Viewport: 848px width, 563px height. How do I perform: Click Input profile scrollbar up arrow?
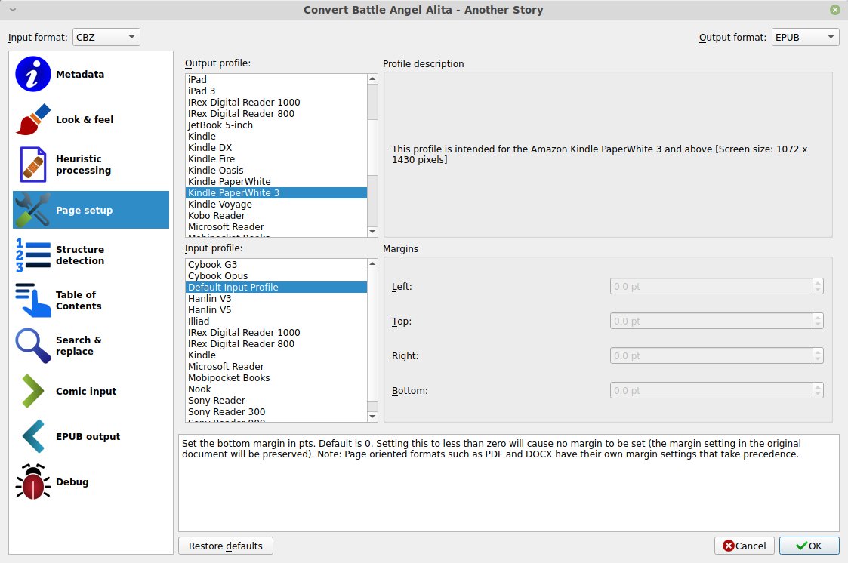(x=372, y=263)
